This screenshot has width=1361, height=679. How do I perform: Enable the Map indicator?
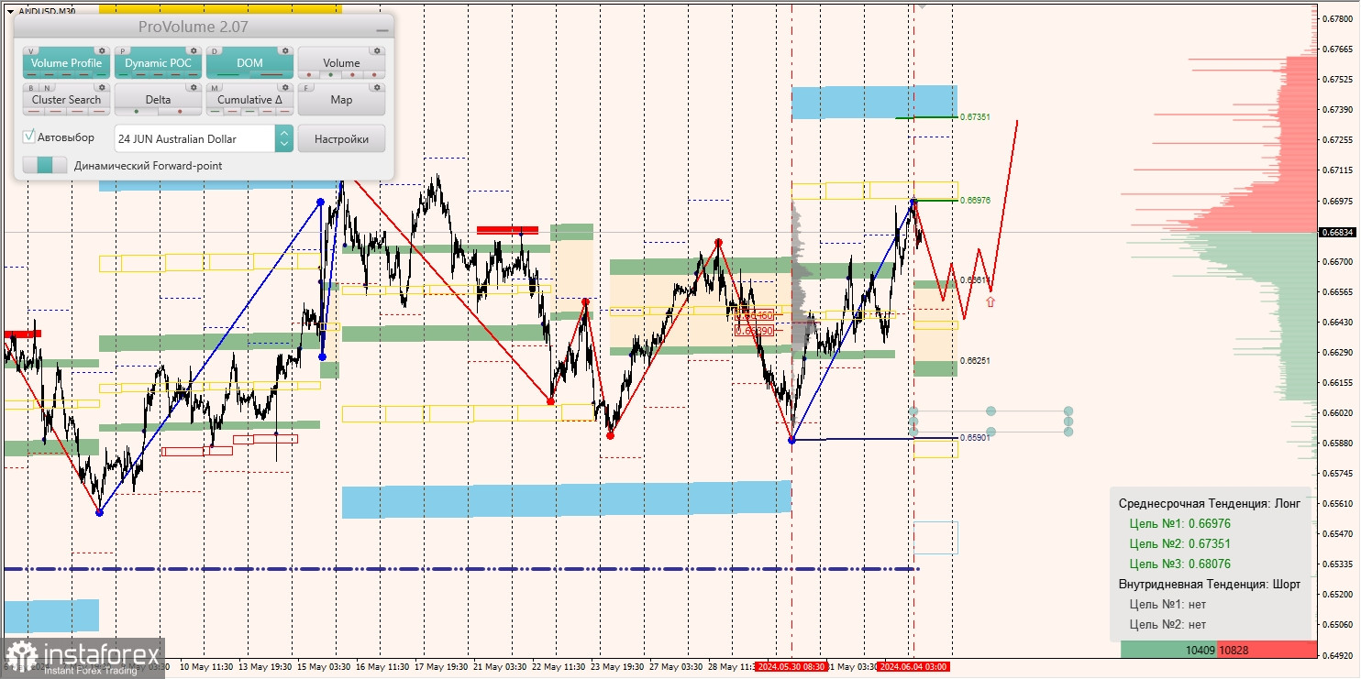coord(341,100)
